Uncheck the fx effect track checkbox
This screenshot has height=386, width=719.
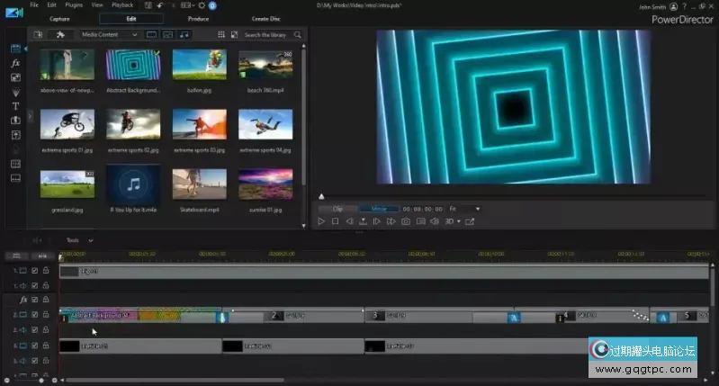pyautogui.click(x=34, y=300)
